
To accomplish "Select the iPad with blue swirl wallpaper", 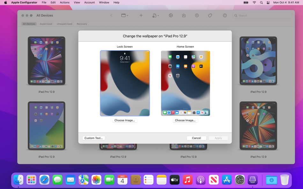I will (x=258, y=60).
